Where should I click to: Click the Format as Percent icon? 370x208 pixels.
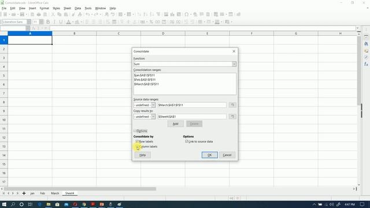(151, 22)
